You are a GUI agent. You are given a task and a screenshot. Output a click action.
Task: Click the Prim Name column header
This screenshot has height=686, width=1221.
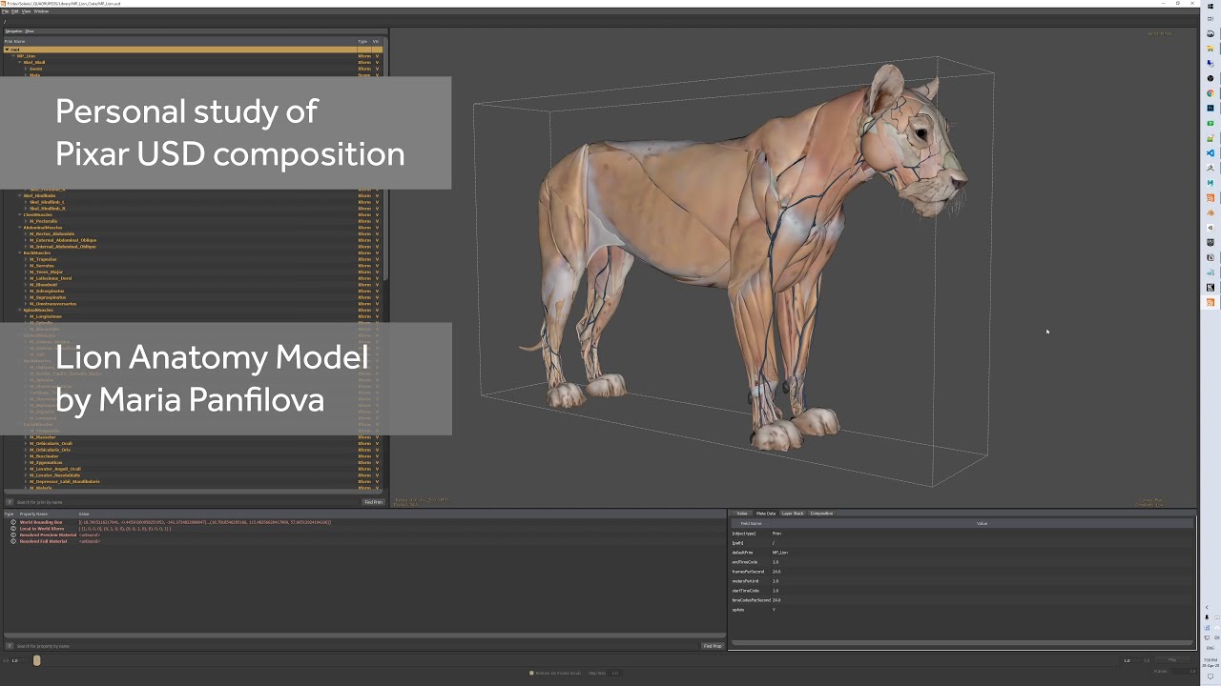point(179,41)
